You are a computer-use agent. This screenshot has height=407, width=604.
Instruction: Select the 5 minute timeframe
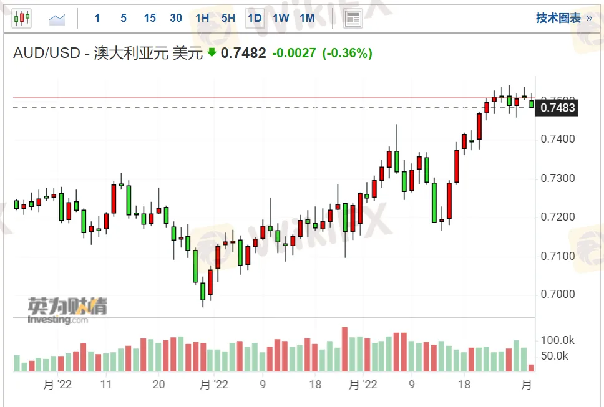pyautogui.click(x=124, y=18)
